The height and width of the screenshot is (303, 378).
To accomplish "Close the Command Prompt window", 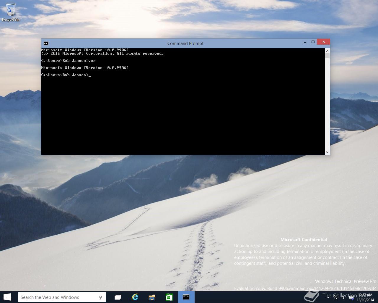I will pyautogui.click(x=323, y=42).
